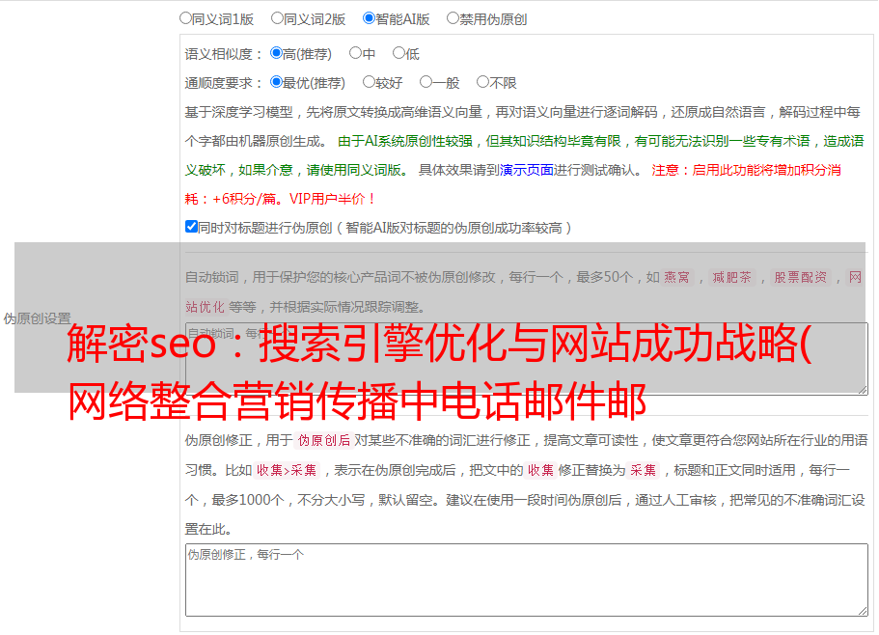Image resolution: width=879 pixels, height=635 pixels.
Task: Set 通顺度要求 to 最优(推荐)
Action: (276, 82)
